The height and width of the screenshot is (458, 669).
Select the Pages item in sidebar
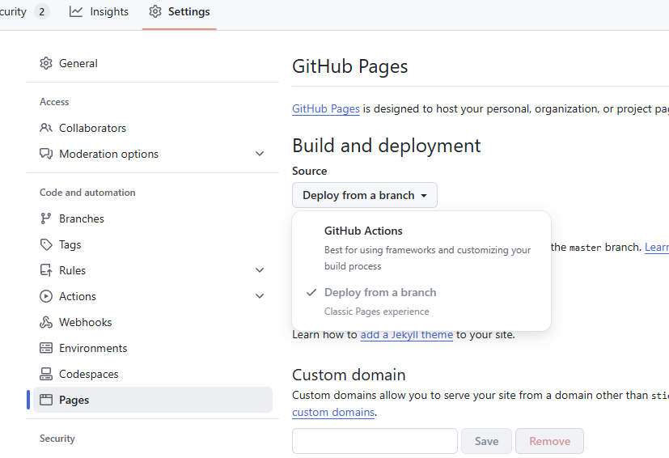153,400
